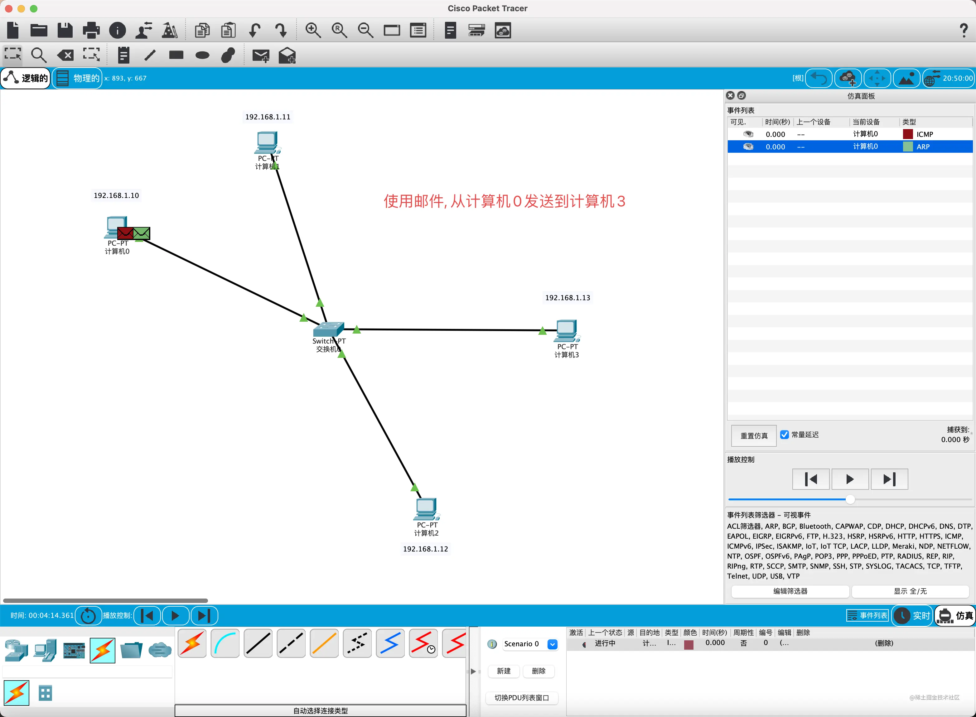Select the 计算机3 PC on canvas
Screen dimensions: 976x717
[567, 331]
